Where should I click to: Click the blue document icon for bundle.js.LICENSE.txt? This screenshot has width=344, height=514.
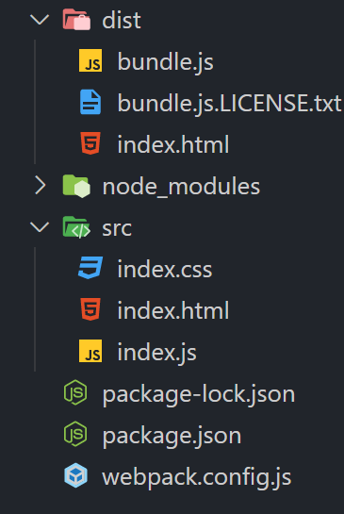click(x=90, y=102)
